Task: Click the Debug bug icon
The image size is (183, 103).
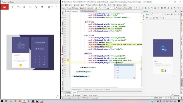Action: [x=146, y=8]
